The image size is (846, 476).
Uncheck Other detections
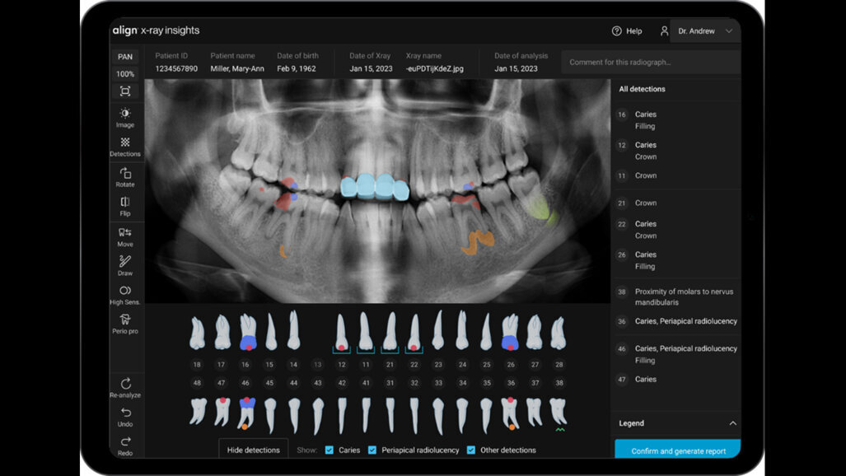(470, 450)
